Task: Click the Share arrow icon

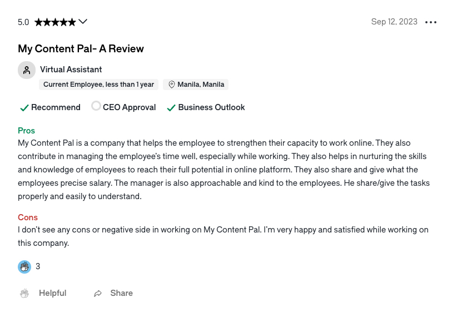Action: (x=98, y=294)
